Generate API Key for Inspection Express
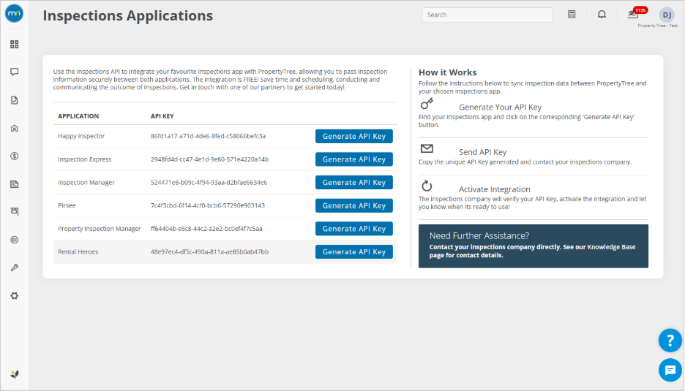 tap(354, 159)
